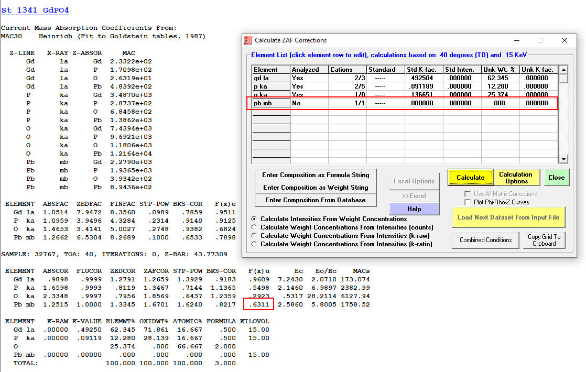Choose Enter Composition as Formula String
This screenshot has height=372, width=586.
[x=316, y=175]
